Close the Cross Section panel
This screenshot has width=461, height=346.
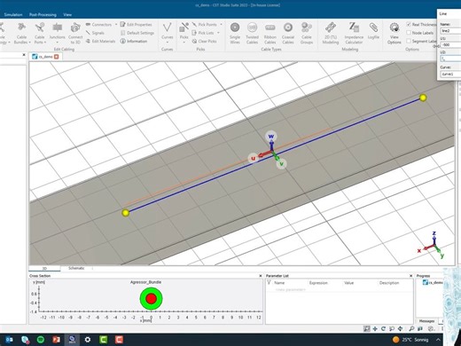(x=261, y=276)
